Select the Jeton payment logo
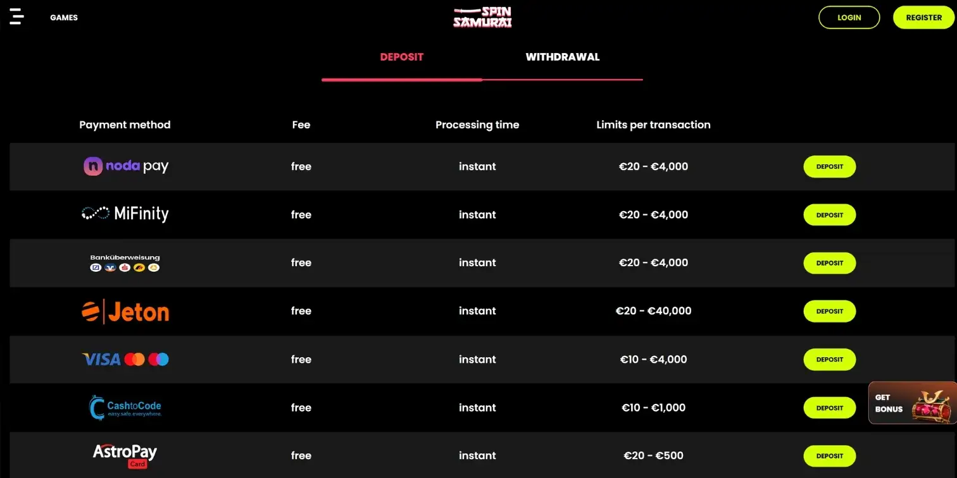The width and height of the screenshot is (957, 478). pyautogui.click(x=125, y=311)
